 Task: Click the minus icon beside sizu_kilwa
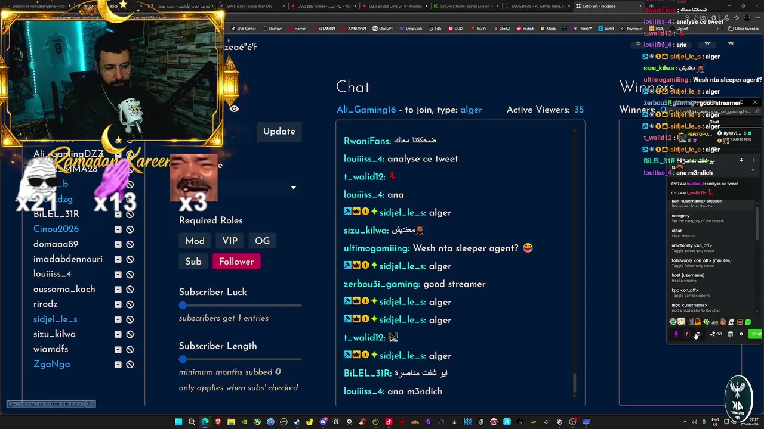tap(118, 334)
